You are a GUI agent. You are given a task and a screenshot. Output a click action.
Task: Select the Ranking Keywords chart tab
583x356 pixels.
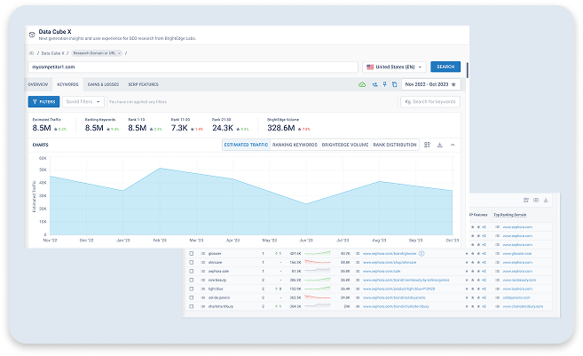295,145
